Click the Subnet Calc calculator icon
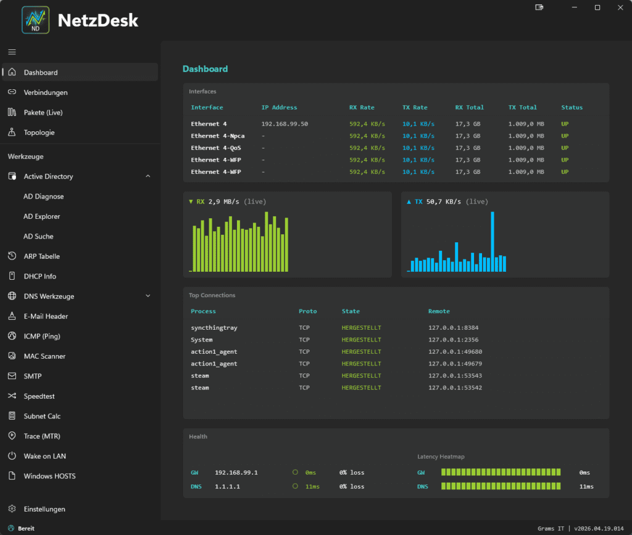 coord(12,416)
